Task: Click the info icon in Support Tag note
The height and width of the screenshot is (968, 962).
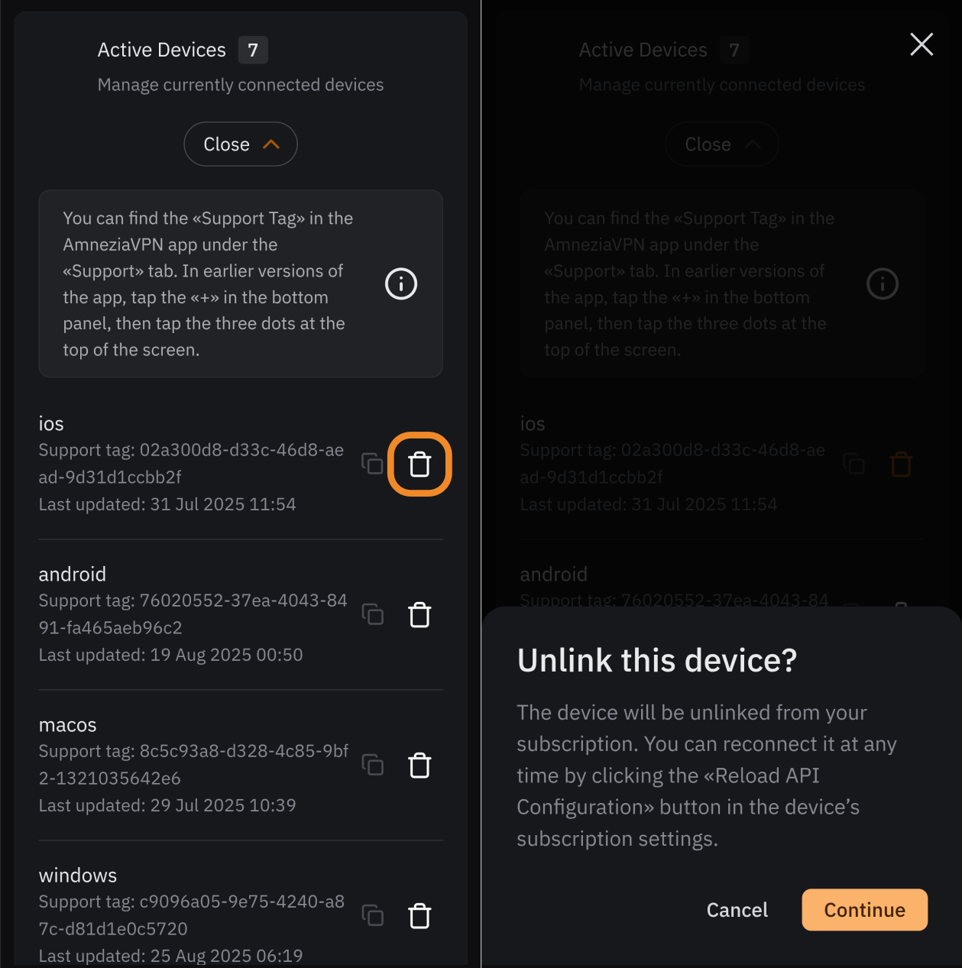Action: click(401, 284)
